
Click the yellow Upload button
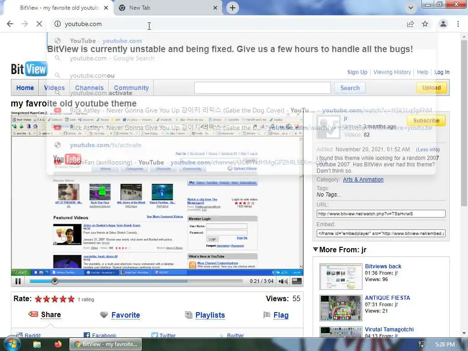pos(431,87)
